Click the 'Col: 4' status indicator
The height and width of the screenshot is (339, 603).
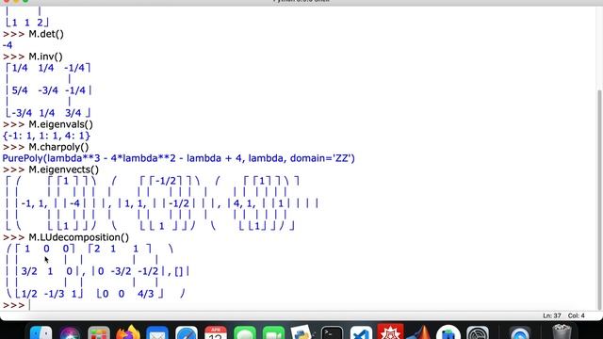click(x=576, y=315)
